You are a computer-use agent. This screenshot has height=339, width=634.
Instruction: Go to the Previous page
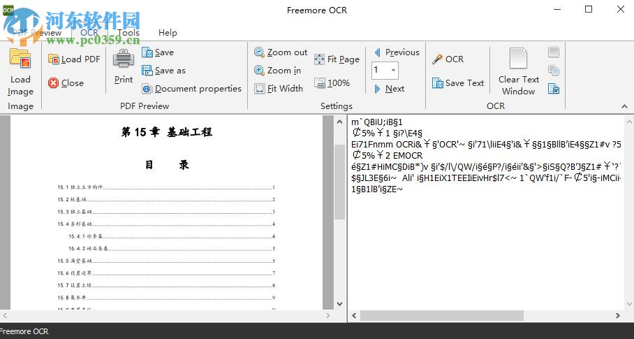[x=397, y=52]
